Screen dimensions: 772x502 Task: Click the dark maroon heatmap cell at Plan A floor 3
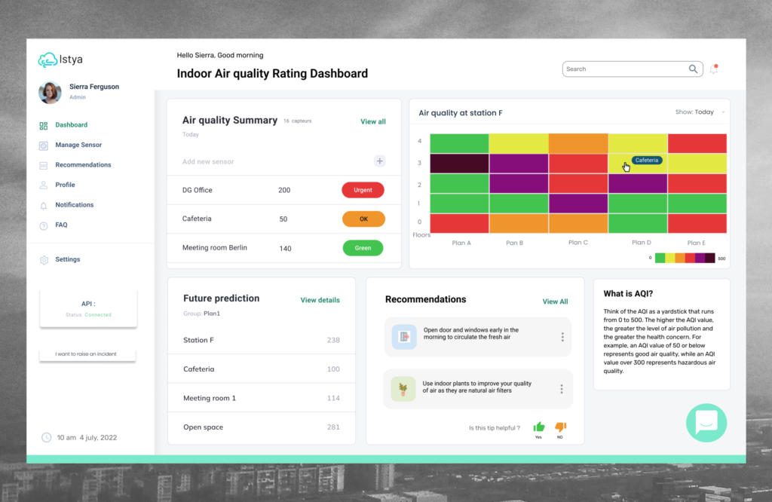tap(459, 164)
